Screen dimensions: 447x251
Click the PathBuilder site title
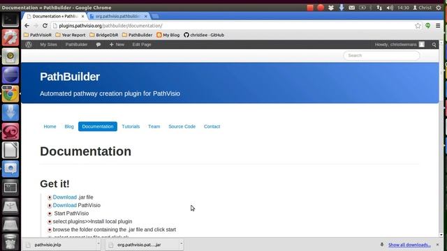pos(70,77)
